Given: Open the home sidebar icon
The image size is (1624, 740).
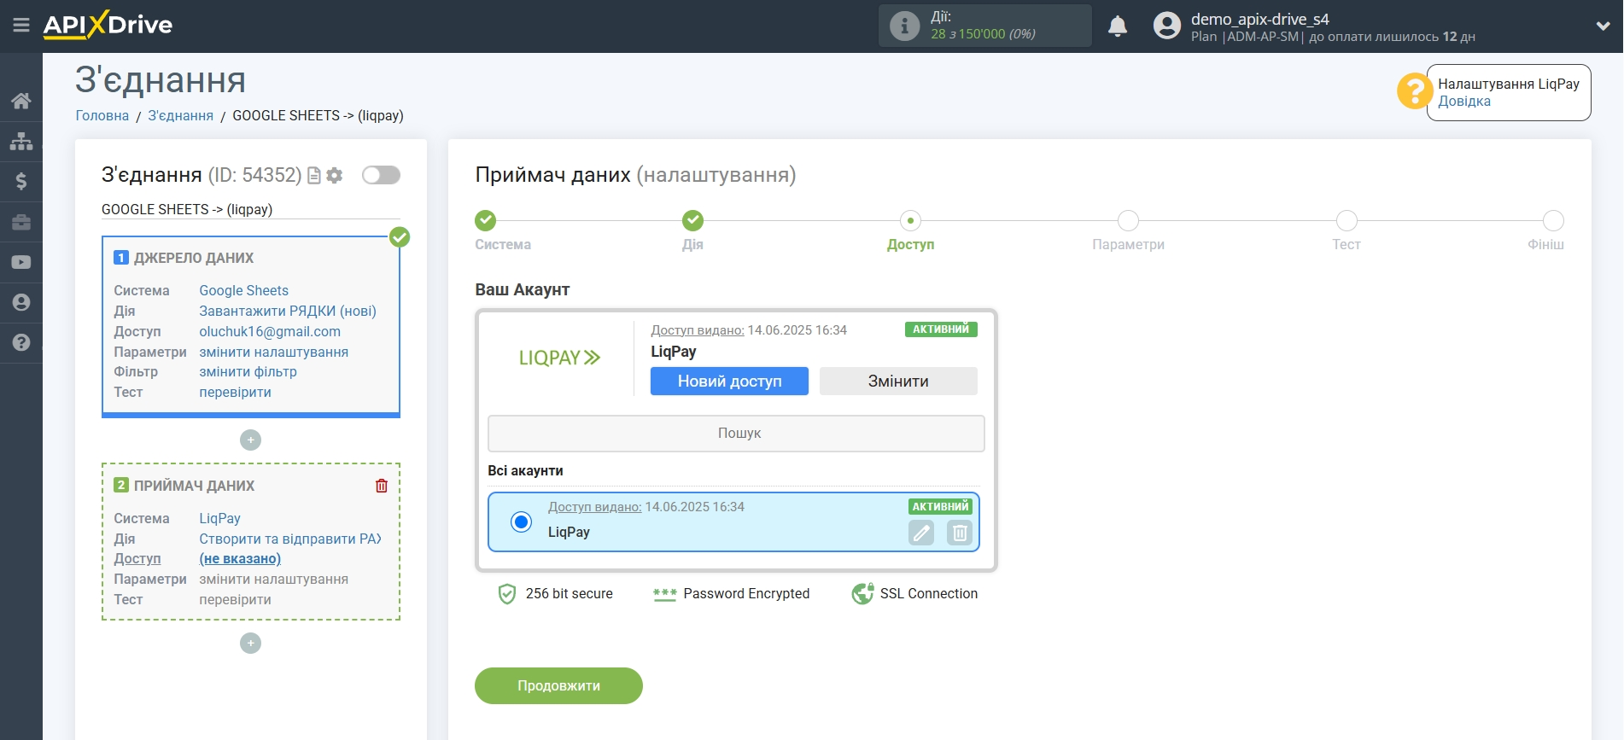Looking at the screenshot, I should click(x=21, y=101).
